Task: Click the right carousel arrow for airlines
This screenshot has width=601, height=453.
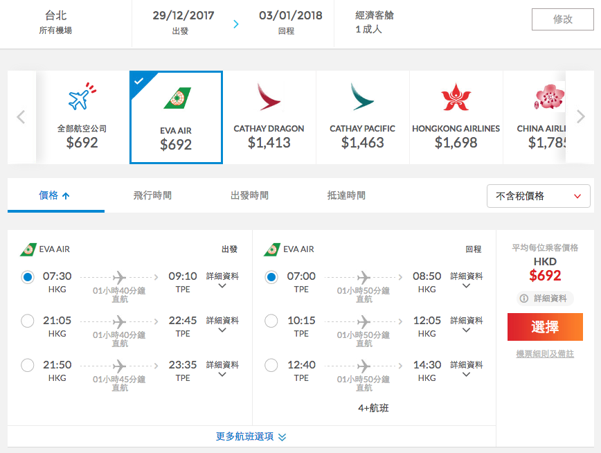Action: (581, 116)
